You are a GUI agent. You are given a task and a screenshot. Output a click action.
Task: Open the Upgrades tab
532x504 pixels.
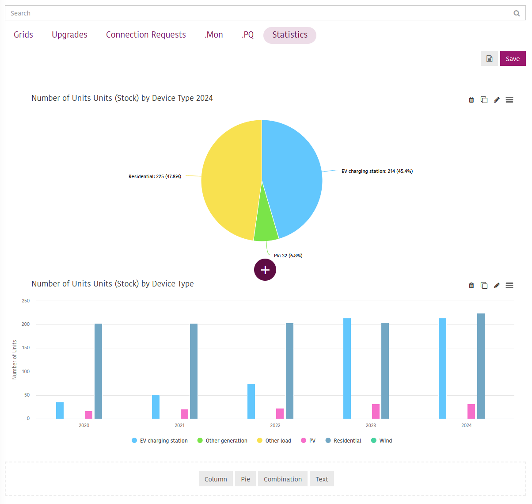(x=69, y=35)
